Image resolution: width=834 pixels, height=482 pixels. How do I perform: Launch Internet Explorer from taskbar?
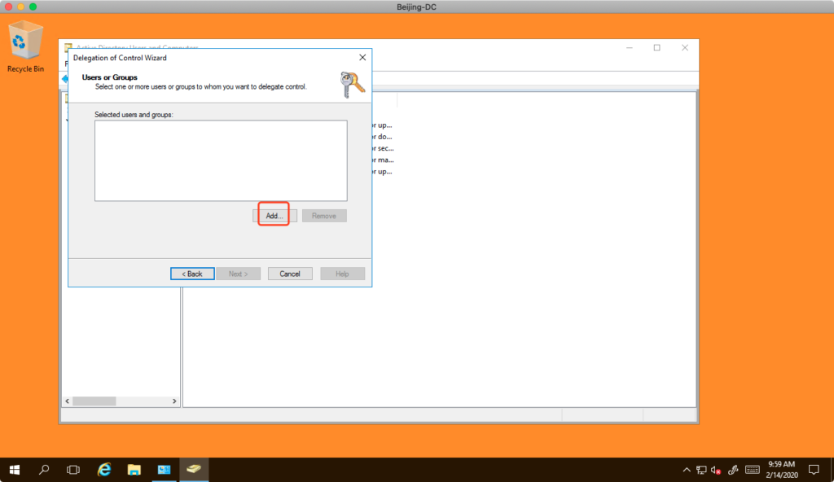pos(104,470)
